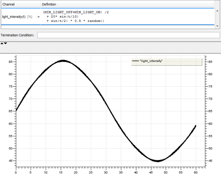The image size is (221, 175).
Task: Click the scroll-down arrow in the definition table
Action: click(x=218, y=26)
